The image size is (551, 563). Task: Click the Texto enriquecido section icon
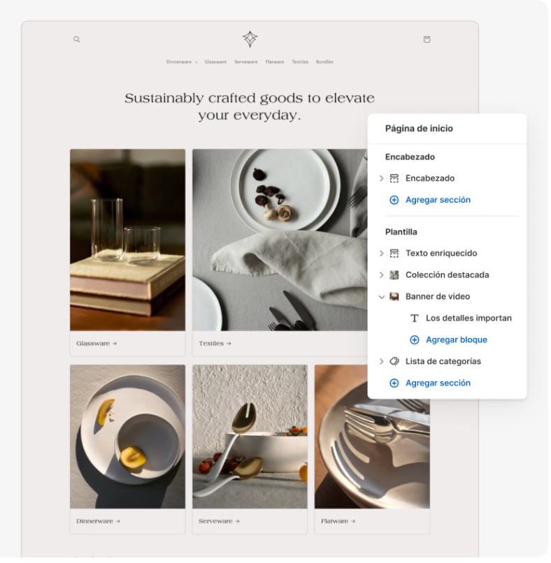click(x=394, y=254)
